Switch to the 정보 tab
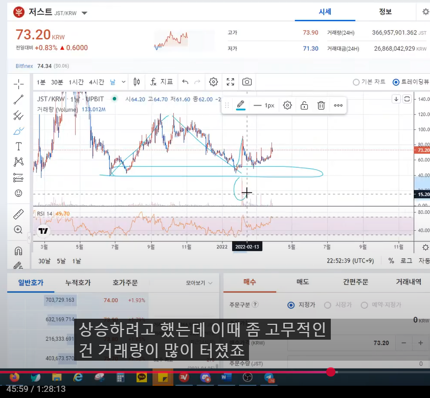 click(386, 12)
